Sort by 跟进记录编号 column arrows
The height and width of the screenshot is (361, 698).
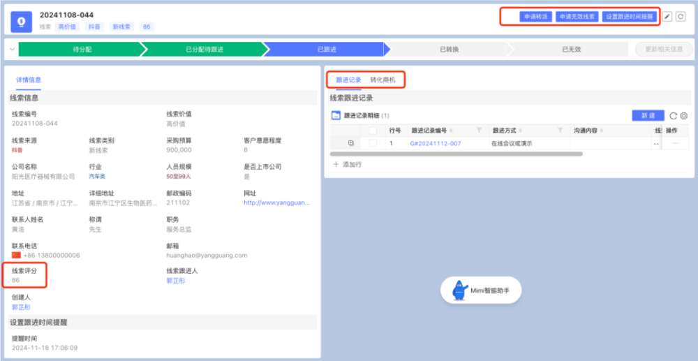coord(451,131)
